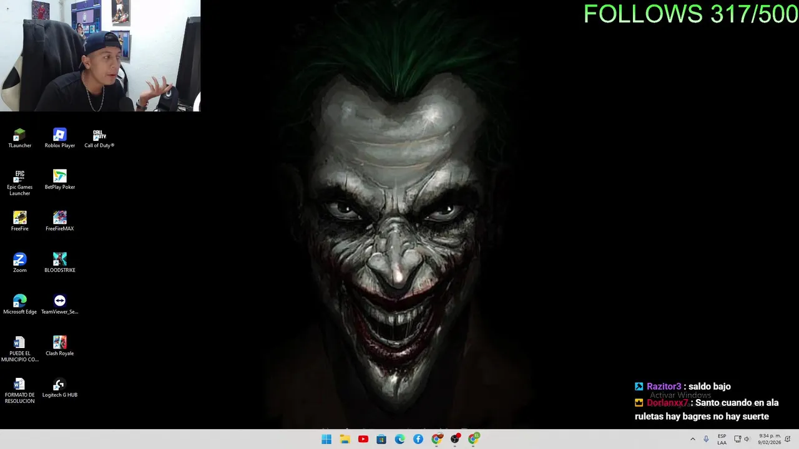Screen dimensions: 799x449
Task: Open the TLauncher desktop shortcut
Action: pyautogui.click(x=19, y=138)
